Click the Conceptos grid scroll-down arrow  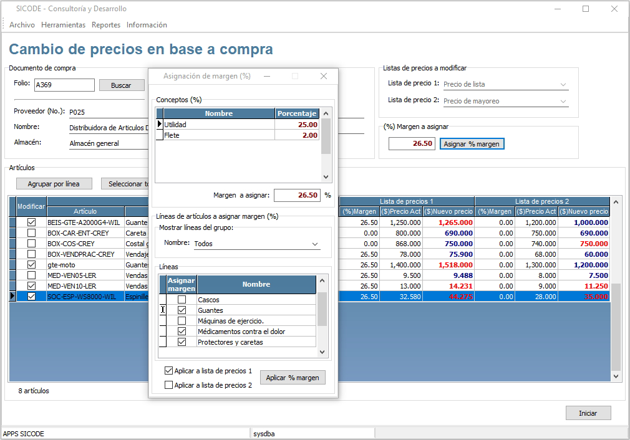click(x=325, y=177)
